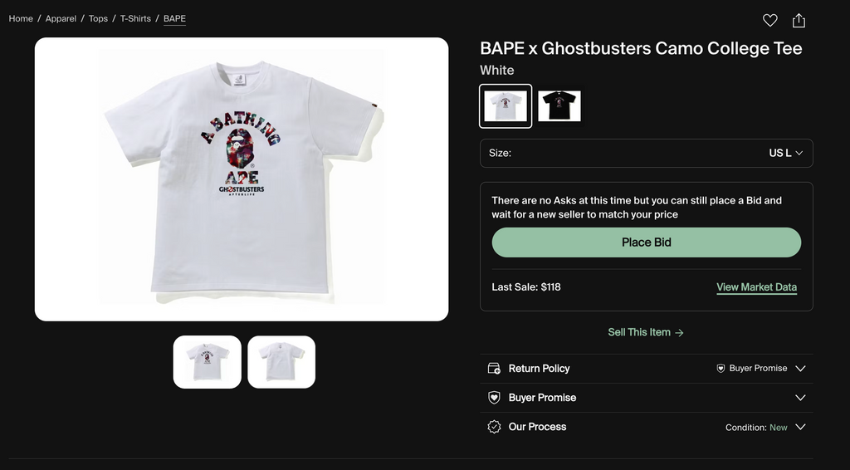Select the White color variant swatch
This screenshot has height=470, width=850.
(506, 106)
